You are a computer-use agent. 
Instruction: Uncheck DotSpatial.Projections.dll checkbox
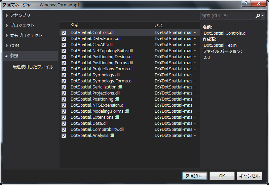tap(64, 93)
